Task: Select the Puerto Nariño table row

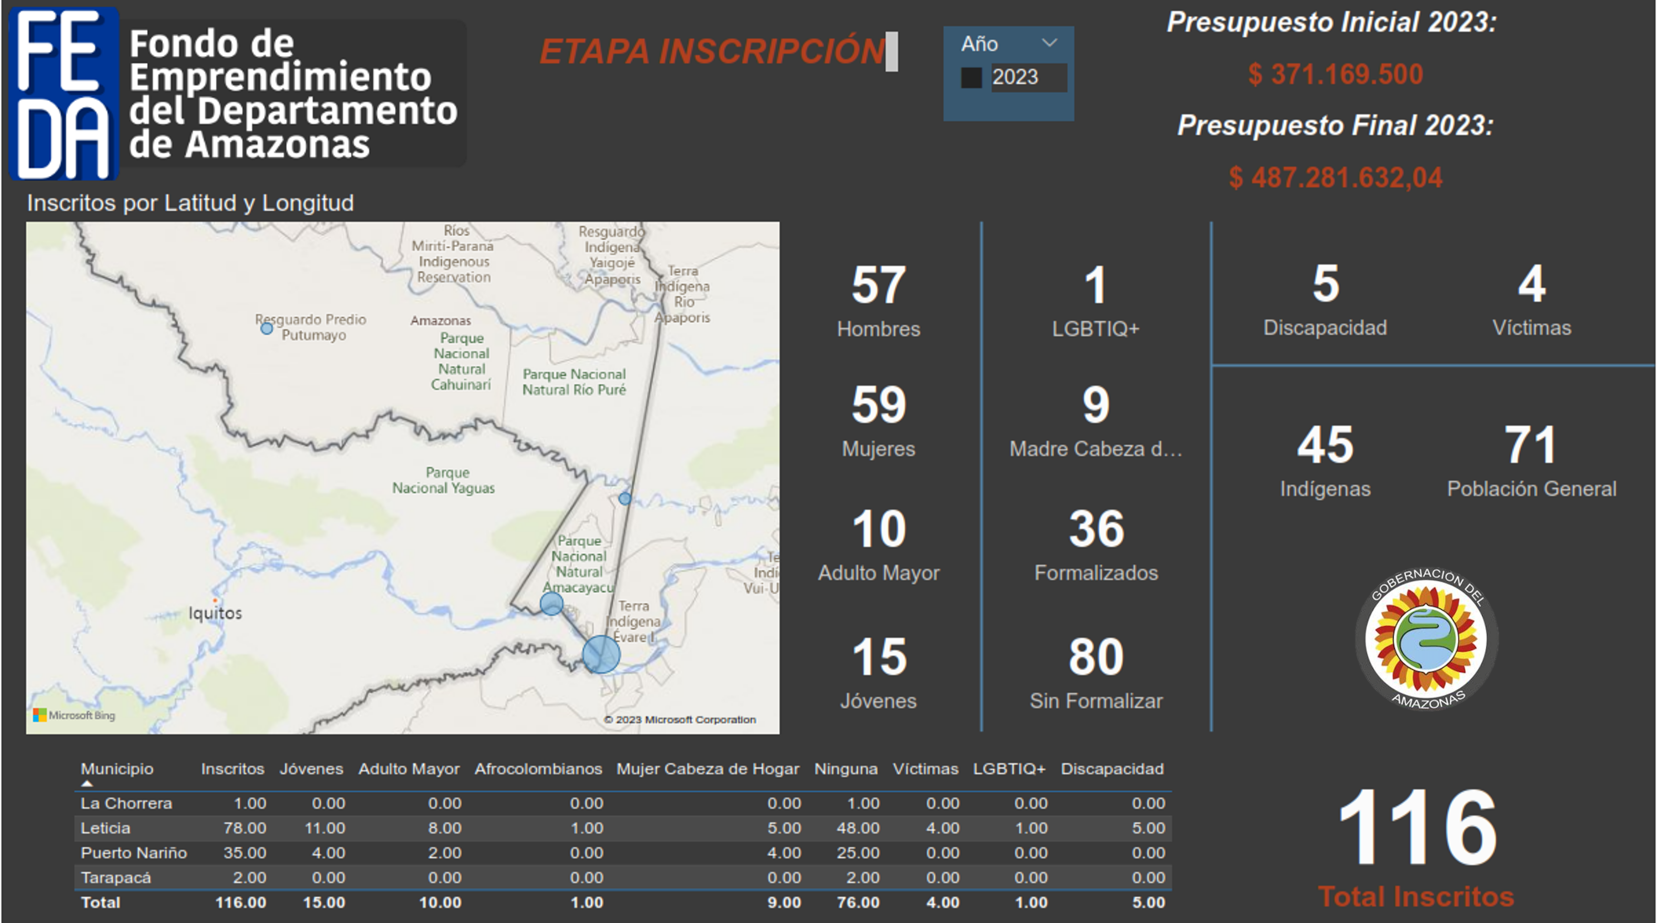Action: click(134, 853)
